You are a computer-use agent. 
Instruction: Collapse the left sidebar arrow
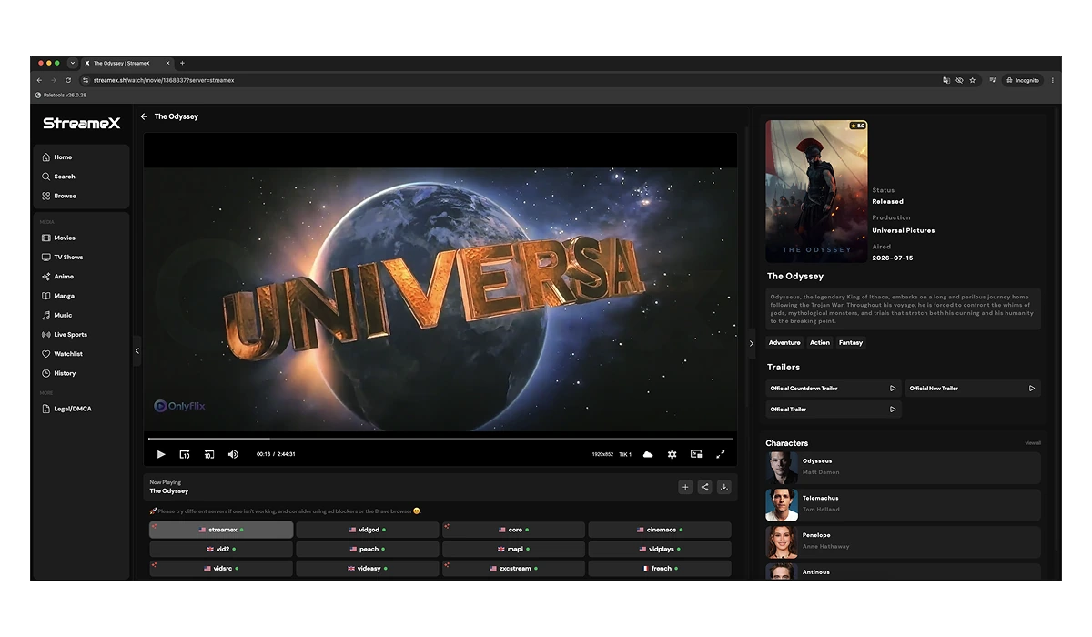[x=137, y=350]
